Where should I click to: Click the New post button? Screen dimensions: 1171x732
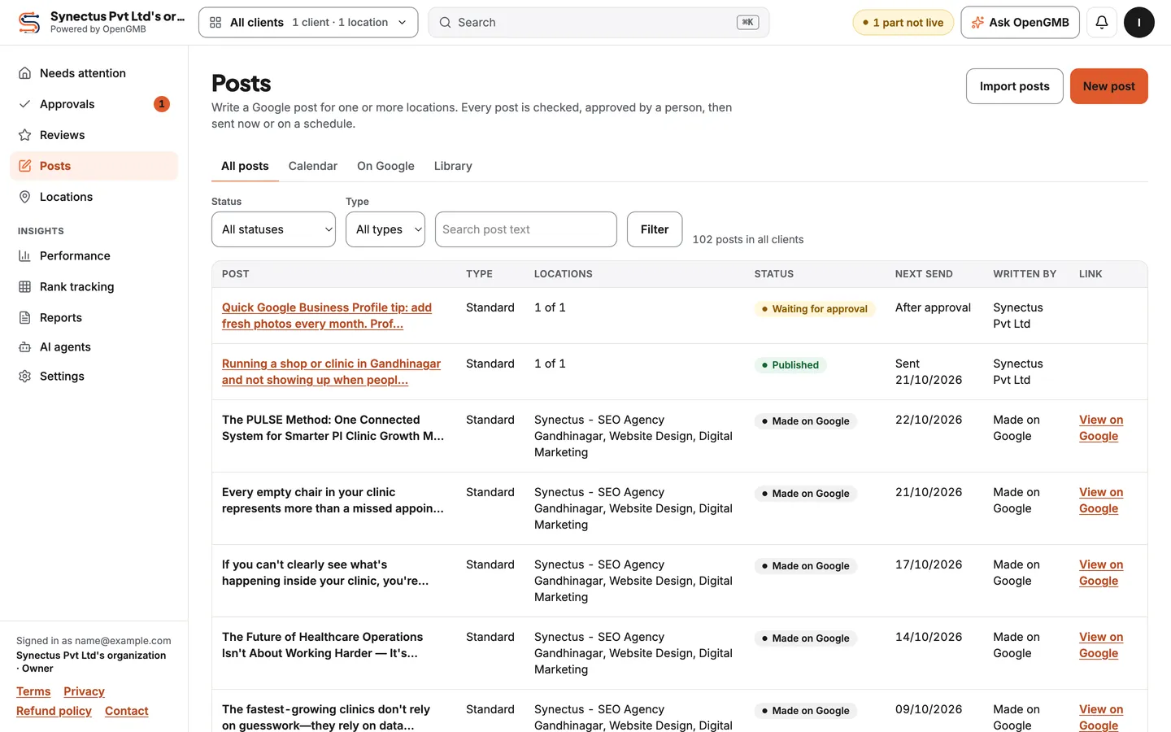[1109, 86]
